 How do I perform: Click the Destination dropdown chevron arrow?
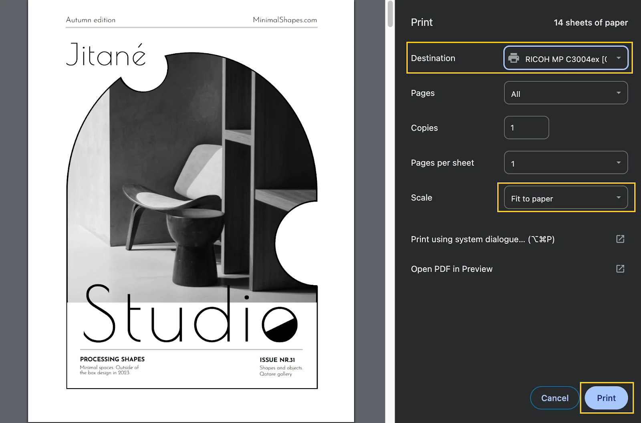point(619,58)
